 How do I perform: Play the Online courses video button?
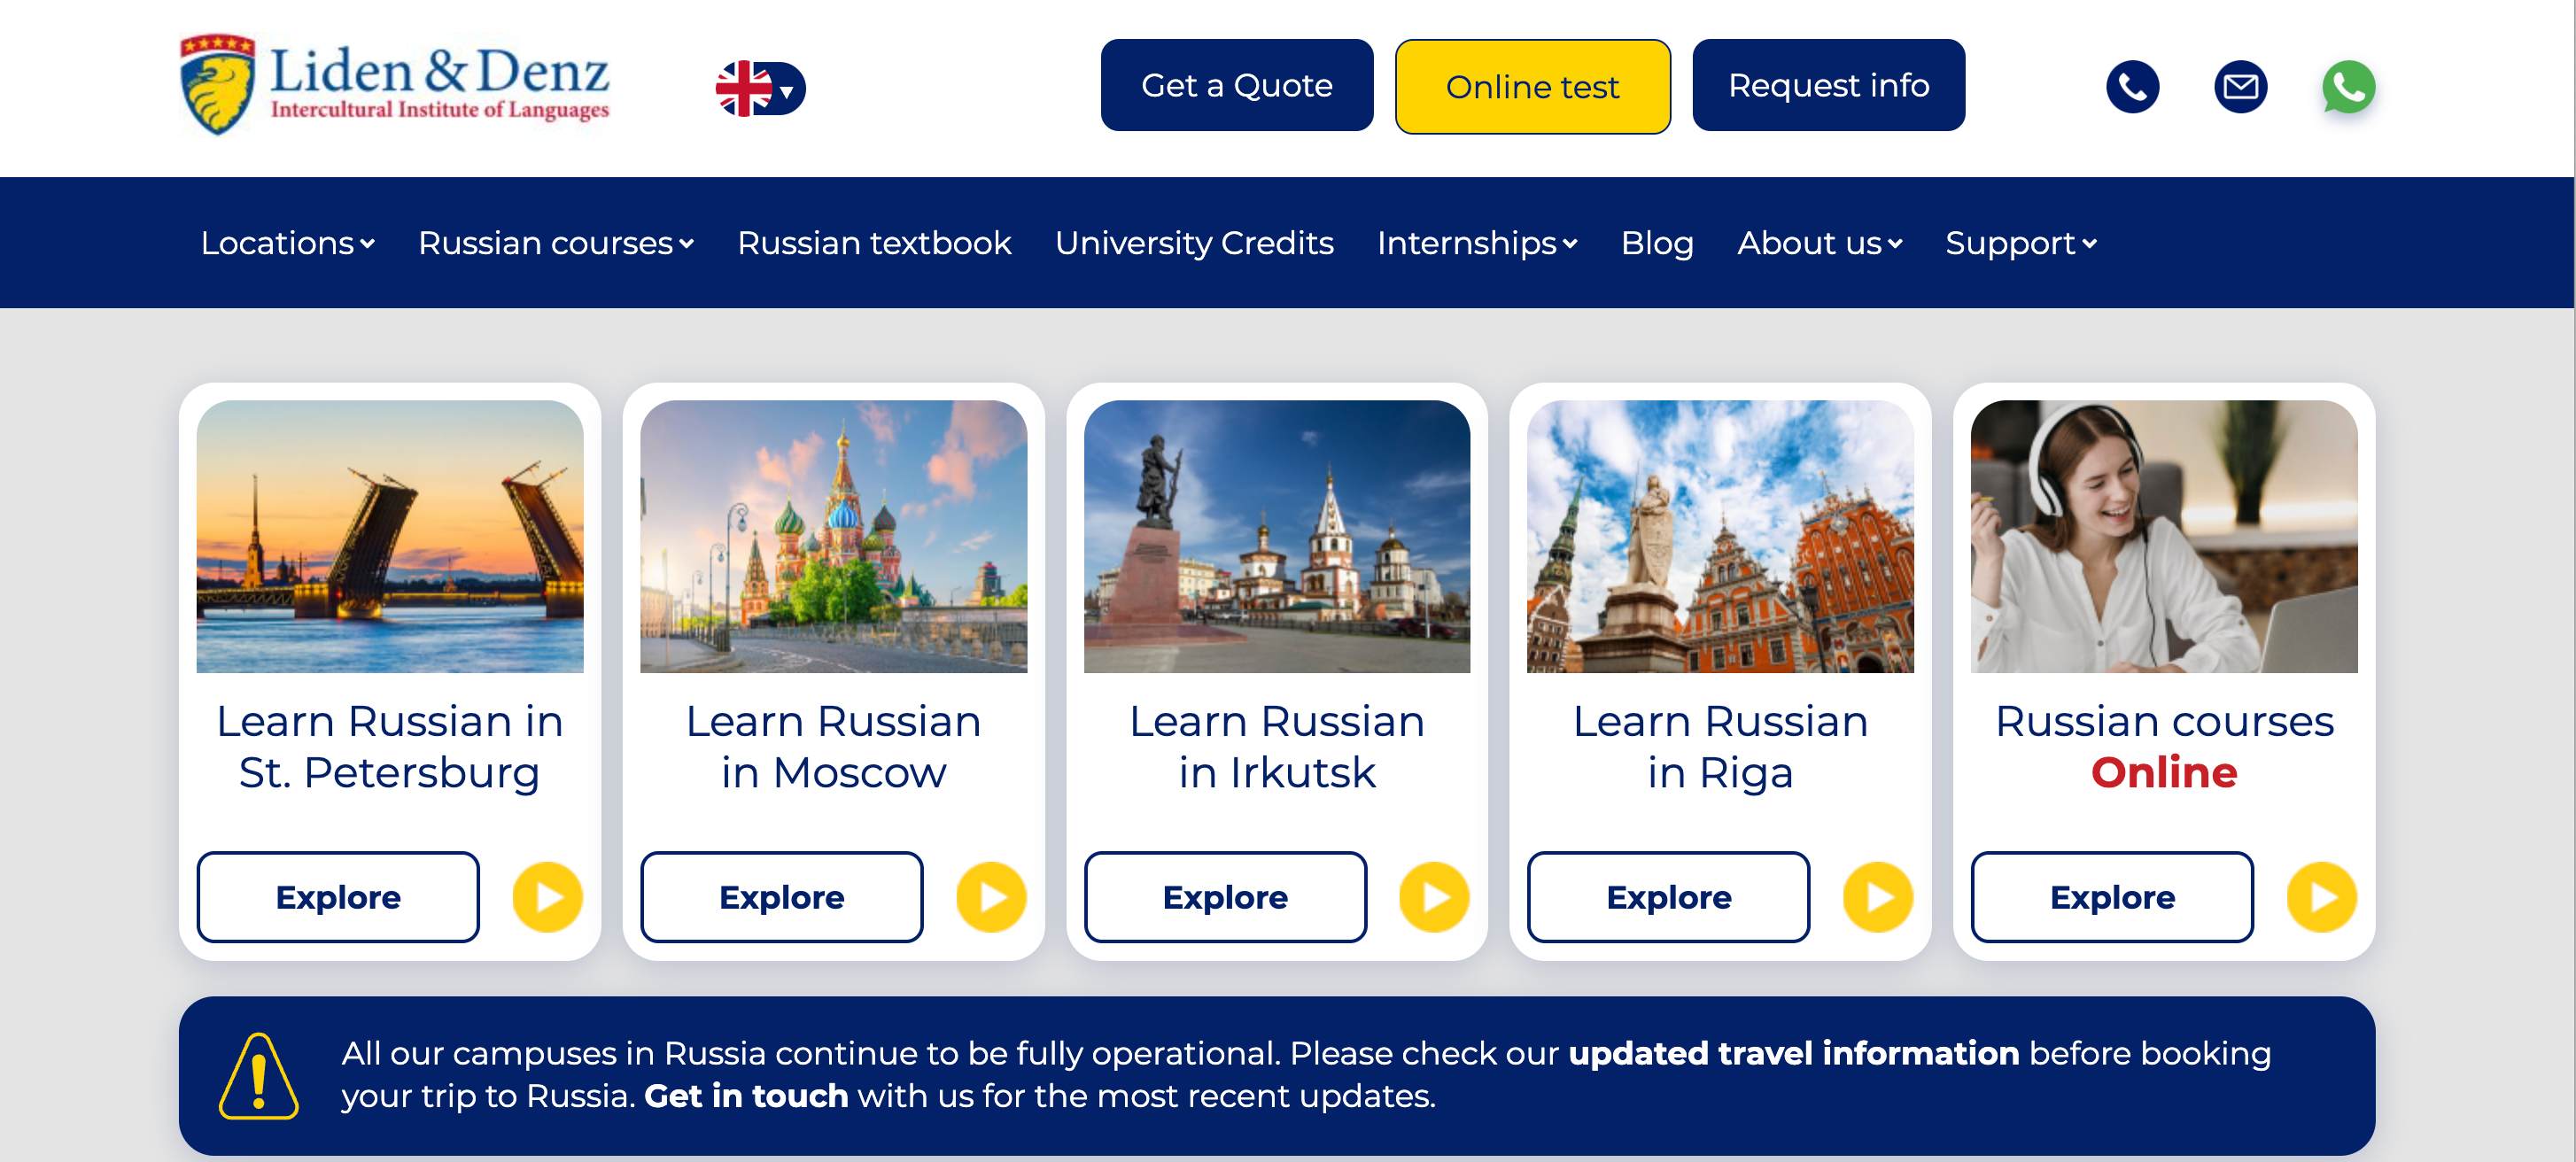(x=2322, y=897)
